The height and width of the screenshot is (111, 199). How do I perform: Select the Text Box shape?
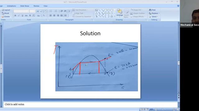click(96, 10)
